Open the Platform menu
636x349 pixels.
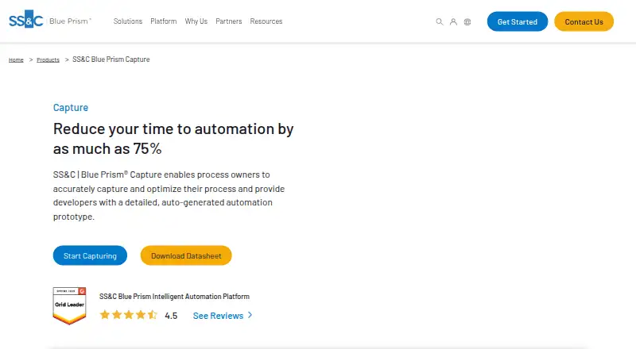pyautogui.click(x=164, y=21)
